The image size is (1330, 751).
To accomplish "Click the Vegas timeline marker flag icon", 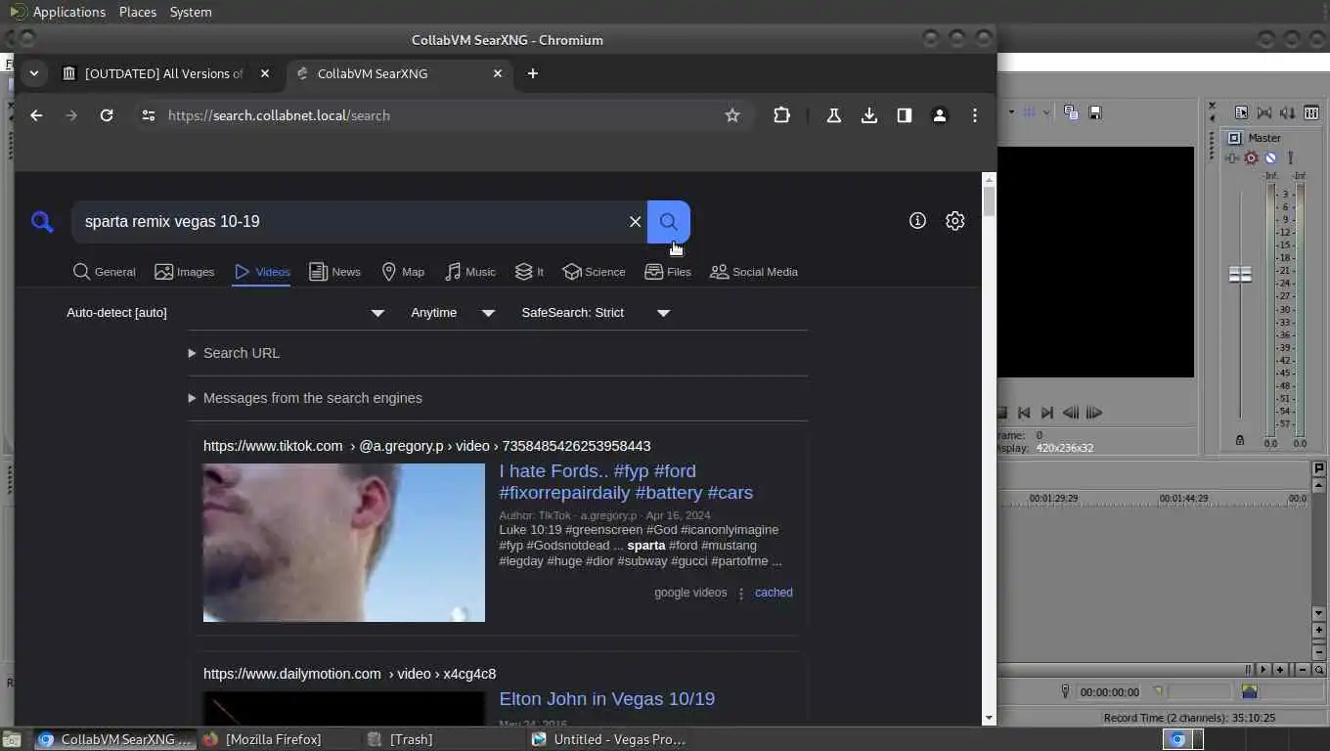I will (x=1319, y=468).
